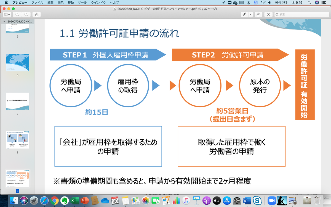
Task: Click the Zoom camera menu bar icon
Action: click(x=229, y=2)
